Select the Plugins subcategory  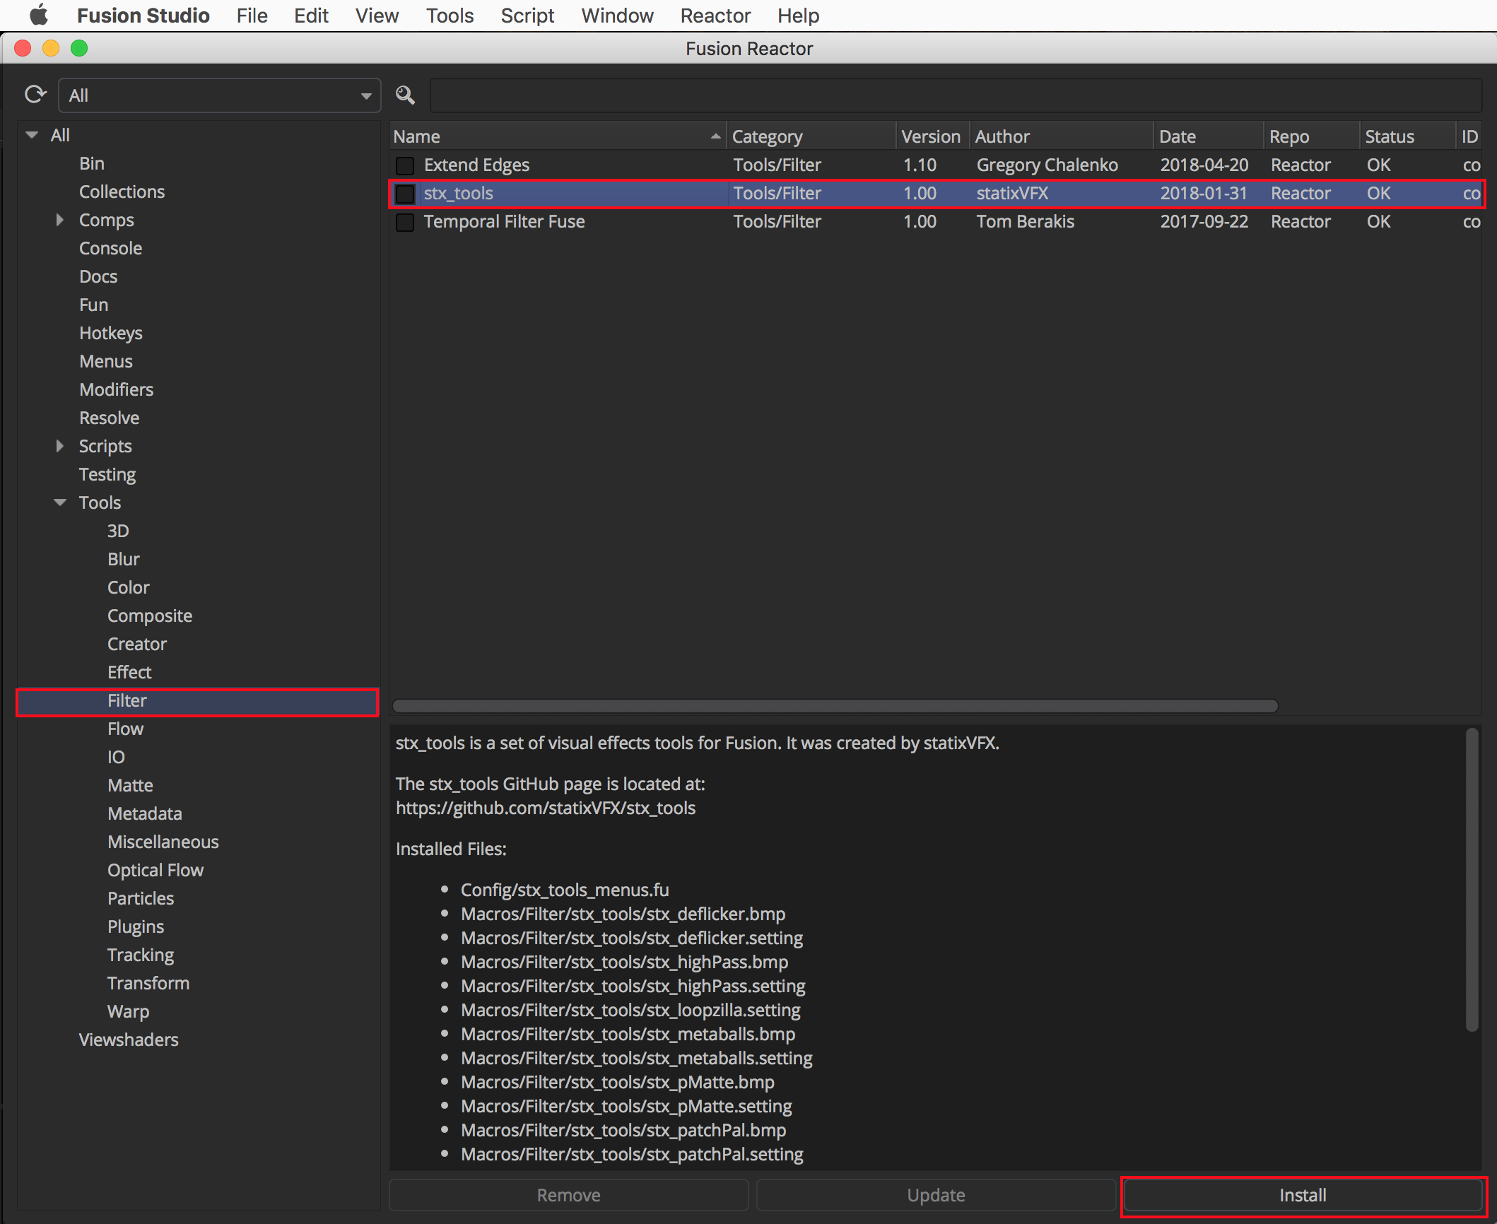pyautogui.click(x=135, y=926)
